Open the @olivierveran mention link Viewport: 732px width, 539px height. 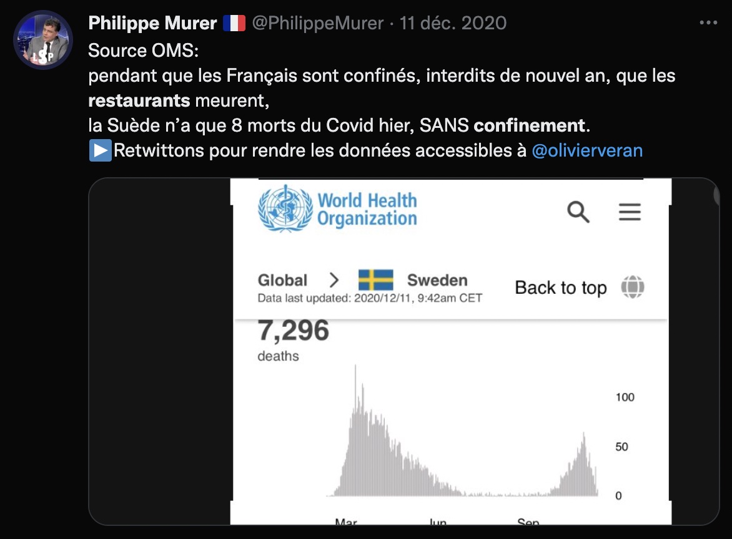[x=586, y=150]
